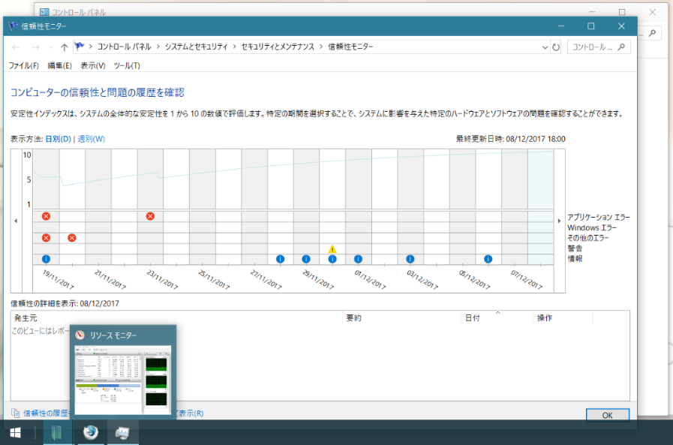The width and height of the screenshot is (673, 445).
Task: Click the 最終更新日時 08/12/2017 18:00 text
Action: (x=510, y=139)
